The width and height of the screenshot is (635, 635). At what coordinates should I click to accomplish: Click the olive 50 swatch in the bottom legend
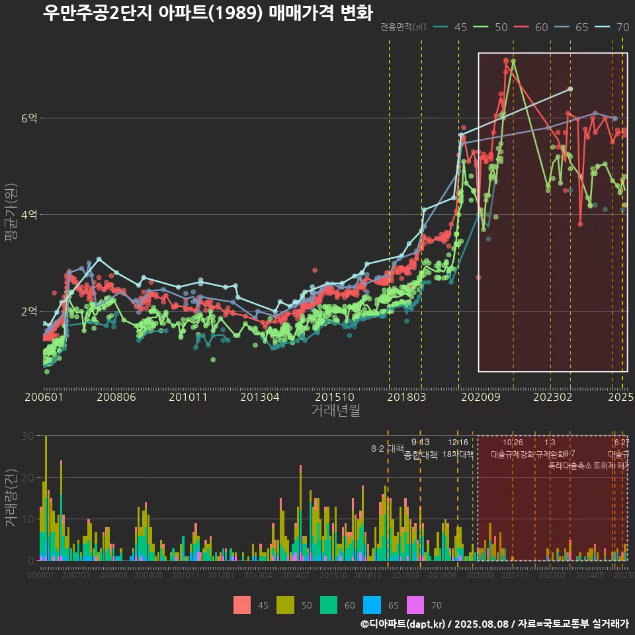click(x=285, y=605)
